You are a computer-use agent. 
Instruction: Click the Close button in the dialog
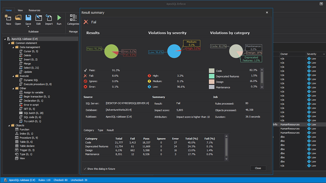pyautogui.click(x=258, y=168)
